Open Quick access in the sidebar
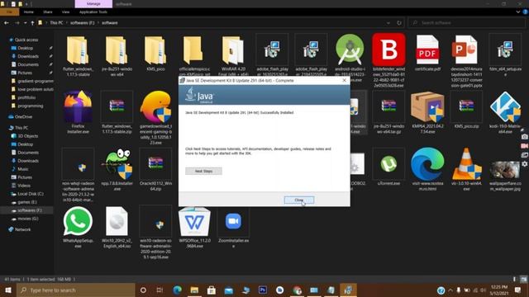Viewport: 529px width, 297px height. [x=26, y=40]
